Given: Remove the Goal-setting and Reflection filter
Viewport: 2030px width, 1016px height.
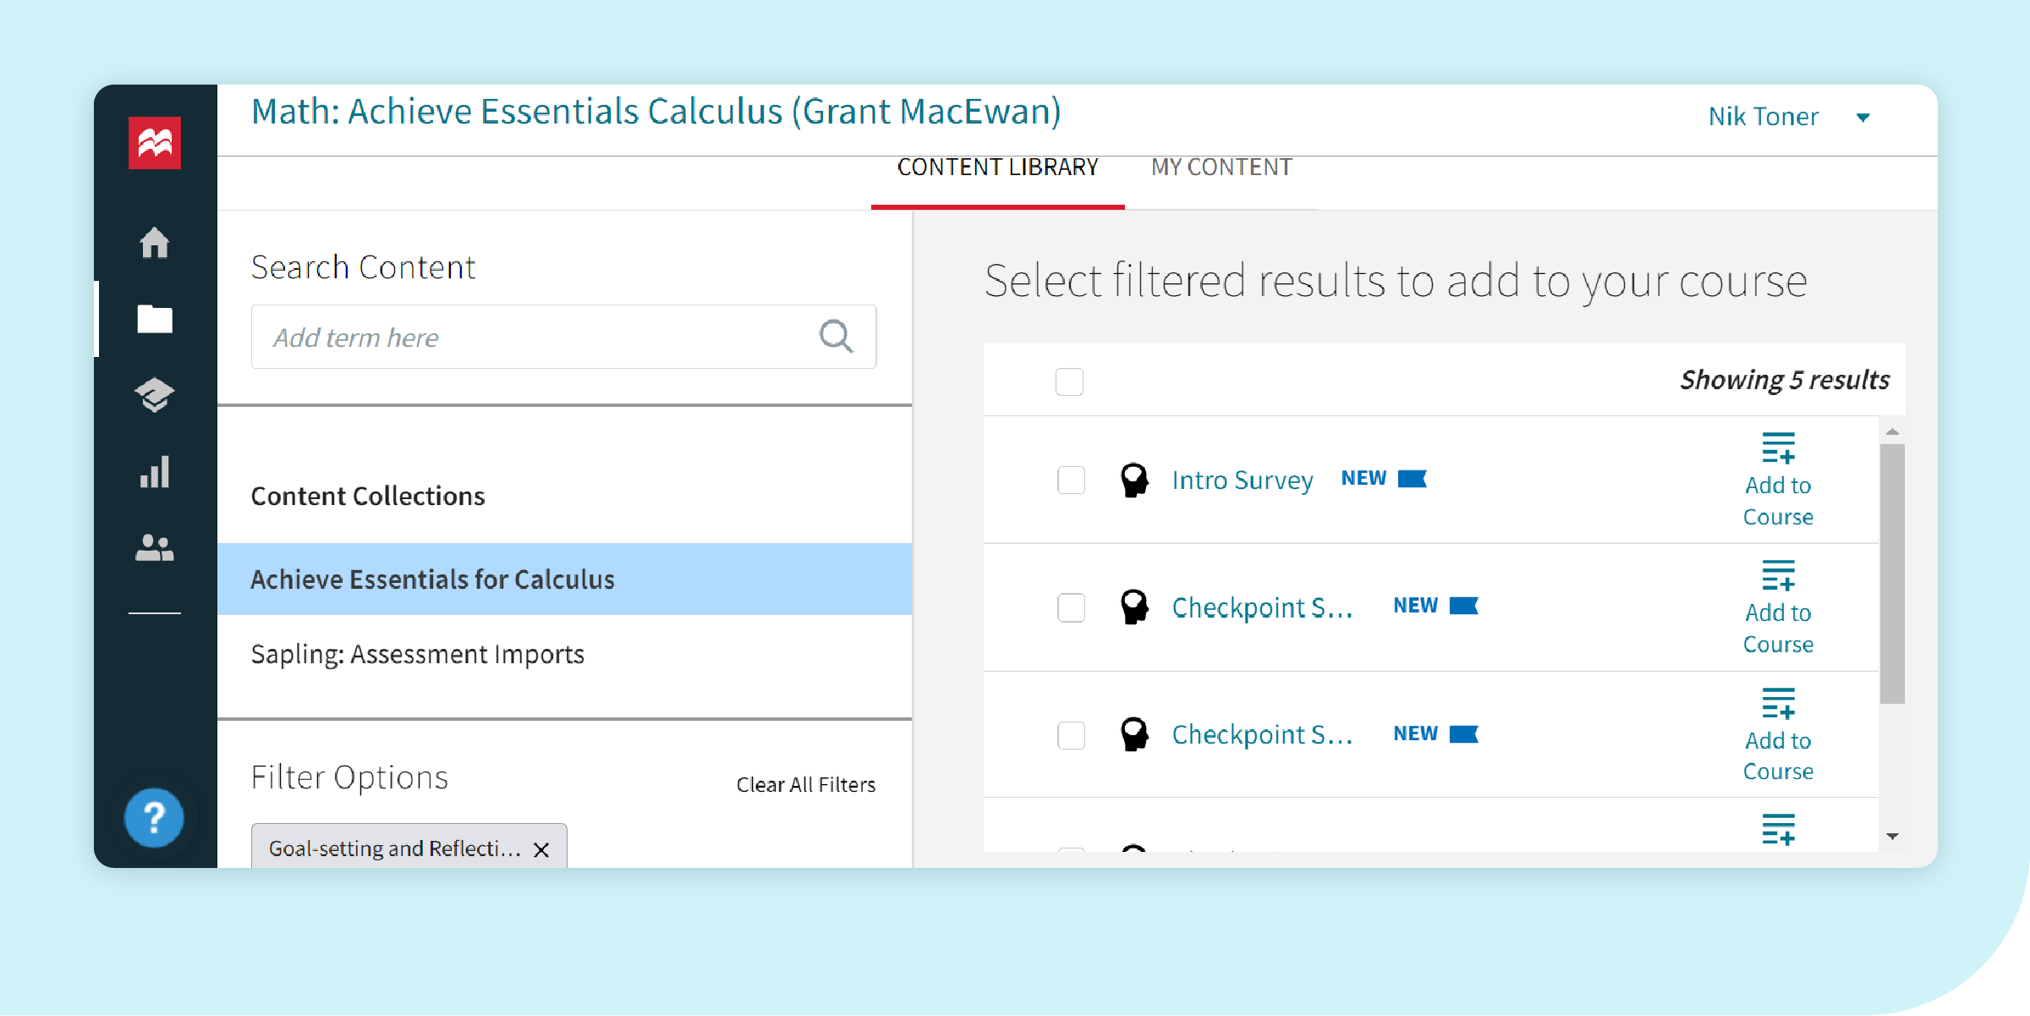Looking at the screenshot, I should [541, 849].
